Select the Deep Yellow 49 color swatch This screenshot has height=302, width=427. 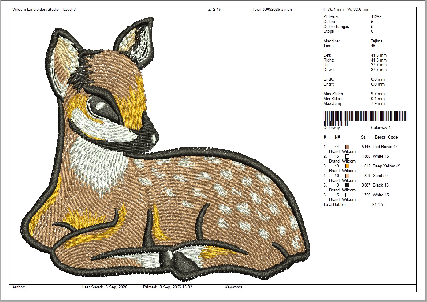point(347,166)
